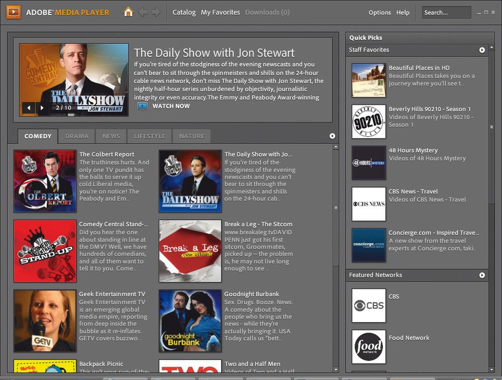Click scroll-down arrow of the Comedy list
This screenshot has width=502, height=380.
click(x=336, y=369)
